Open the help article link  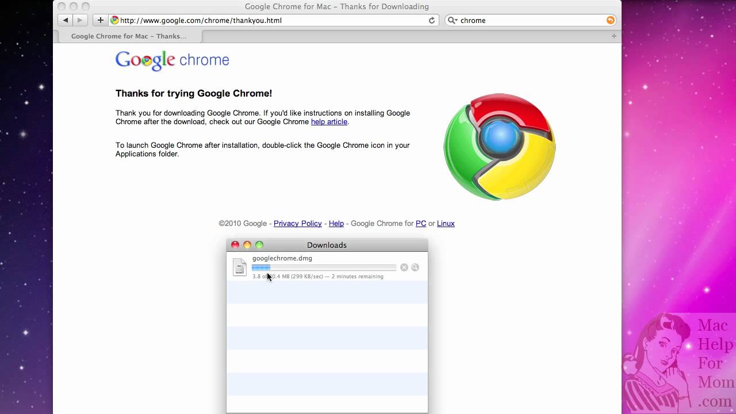click(329, 122)
